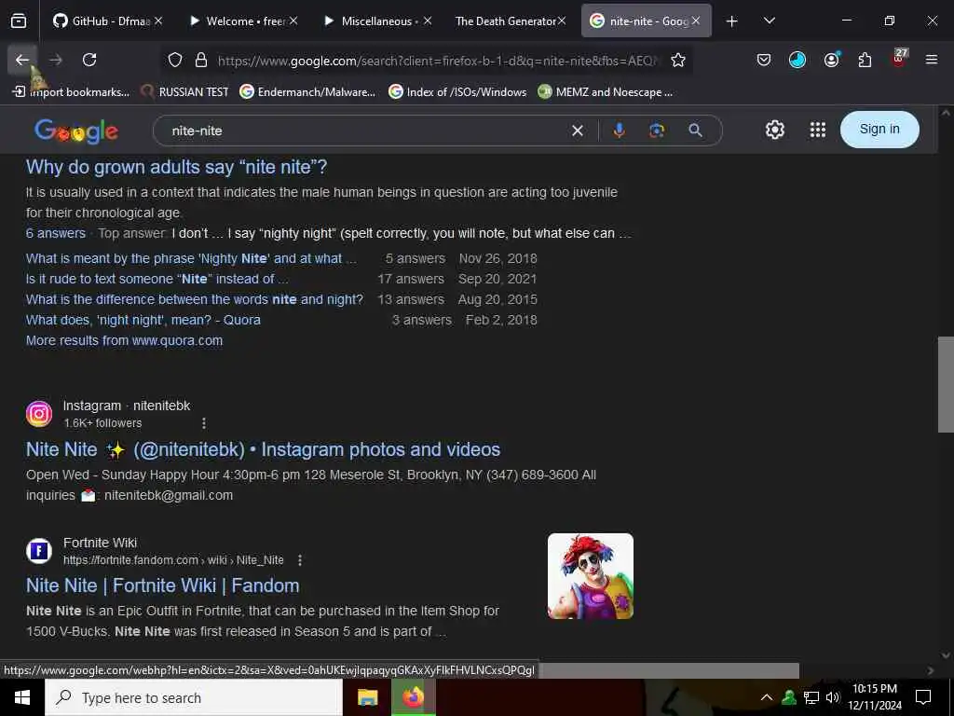The height and width of the screenshot is (716, 954).
Task: Open difference between nite and night link
Action: coord(194,299)
